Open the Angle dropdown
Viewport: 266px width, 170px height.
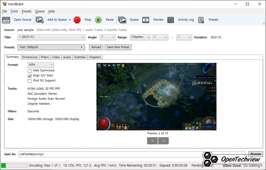[x=108, y=37]
